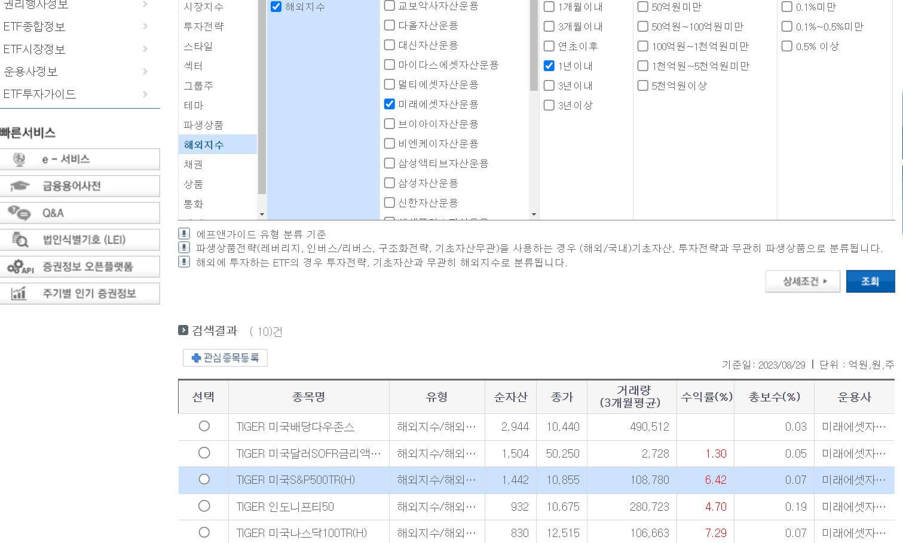
Task: Select the radio button for TIGER 미국배당다우존스
Action: tap(203, 427)
